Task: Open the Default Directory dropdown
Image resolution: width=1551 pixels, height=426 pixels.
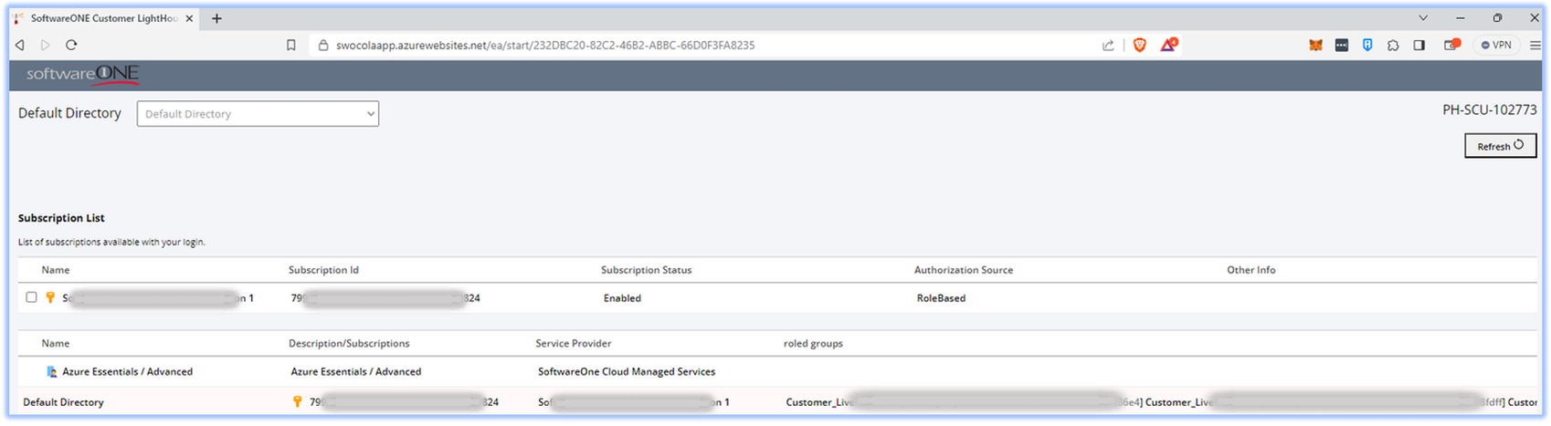Action: tap(258, 114)
